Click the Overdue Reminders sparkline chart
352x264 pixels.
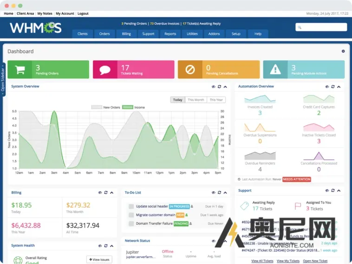coord(260,155)
